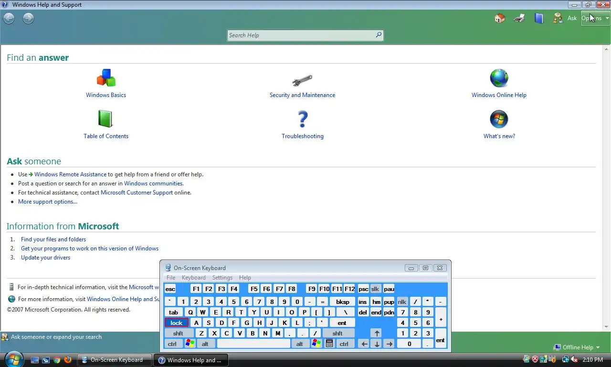611x367 pixels.
Task: Toggle right shft key on keyboard
Action: (x=338, y=334)
